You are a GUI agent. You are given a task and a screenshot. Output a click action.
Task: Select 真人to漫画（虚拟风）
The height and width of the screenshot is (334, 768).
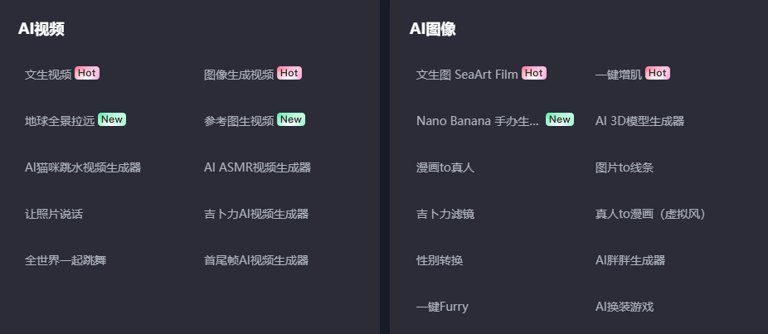[x=650, y=214]
